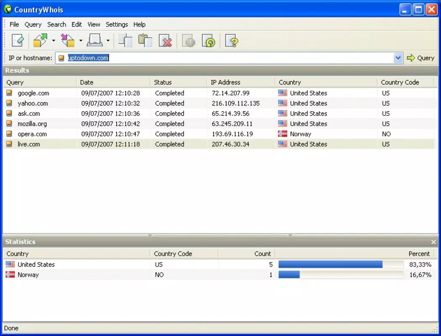Open the View menu
The image size is (441, 336).
tap(94, 24)
